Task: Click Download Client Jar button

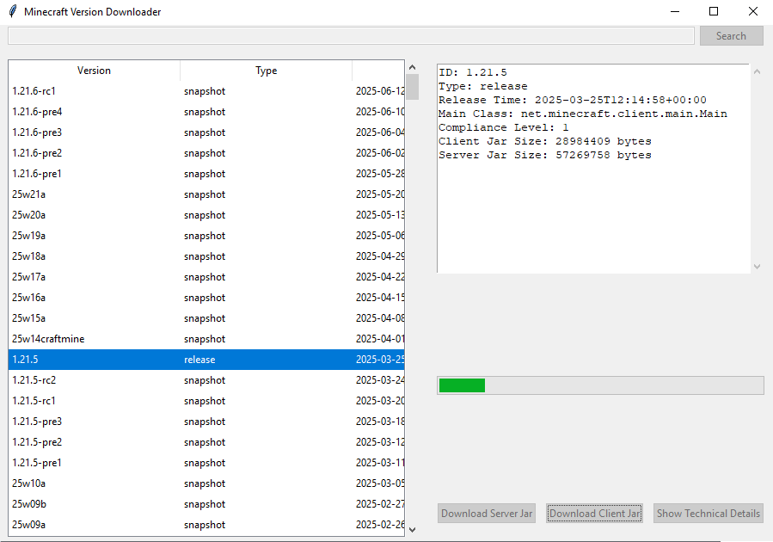Action: tap(594, 514)
